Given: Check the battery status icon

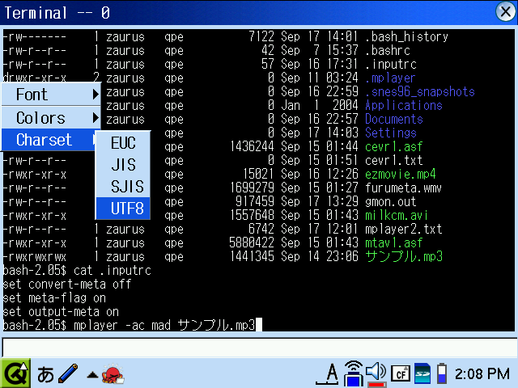Looking at the screenshot, I should 442,373.
